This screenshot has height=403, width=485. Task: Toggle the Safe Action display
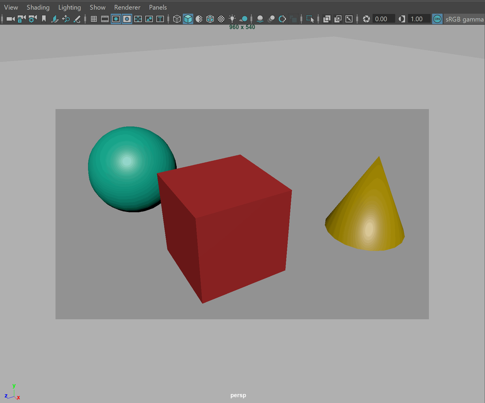pos(149,19)
